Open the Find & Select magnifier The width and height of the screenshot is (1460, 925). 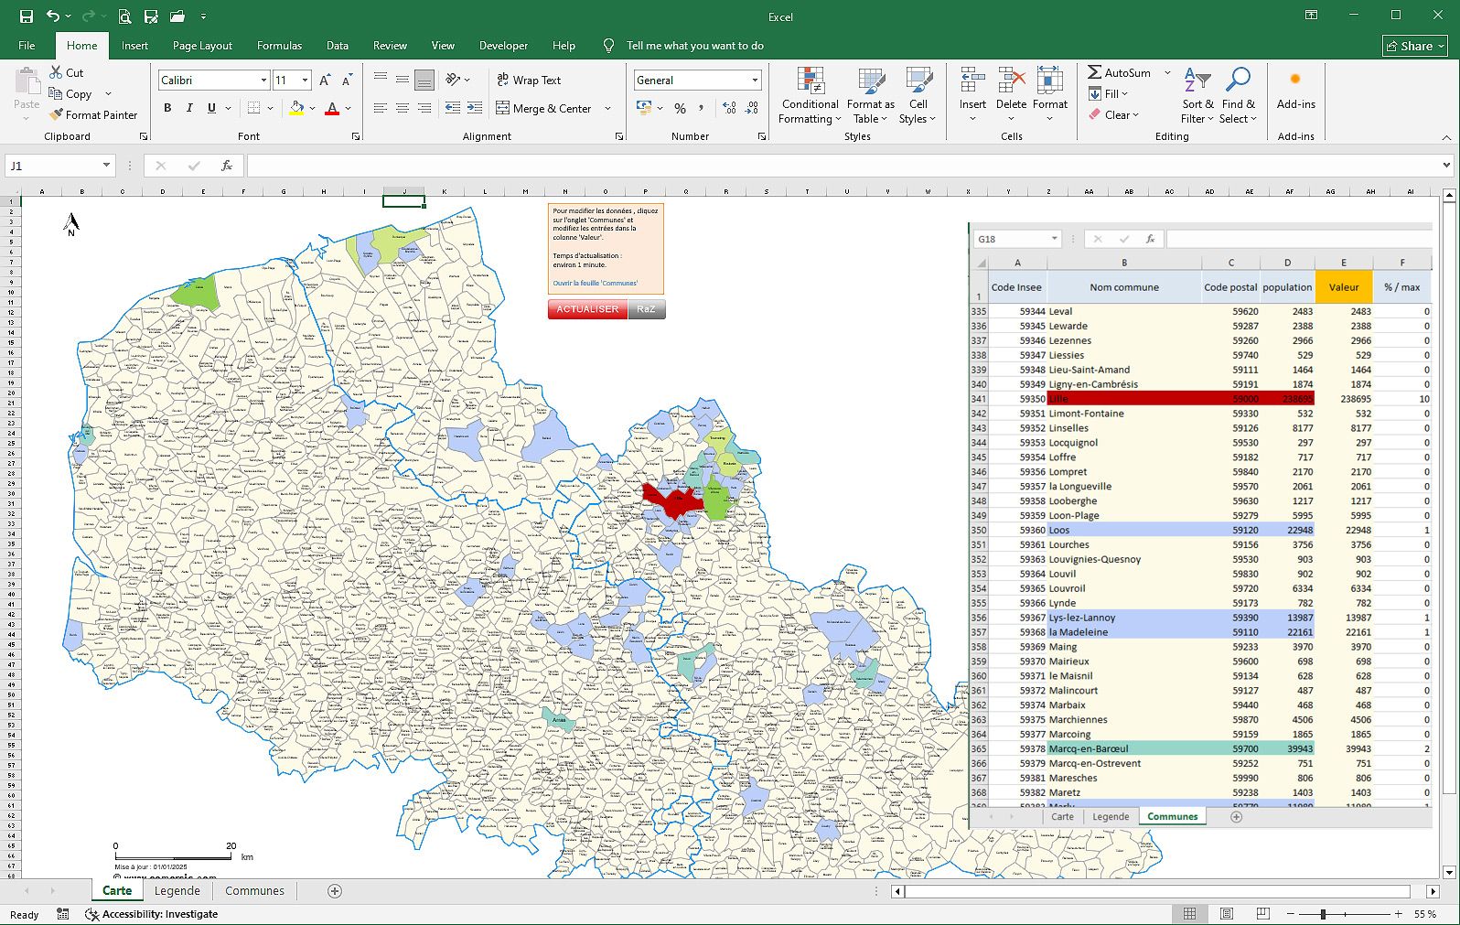(1238, 81)
